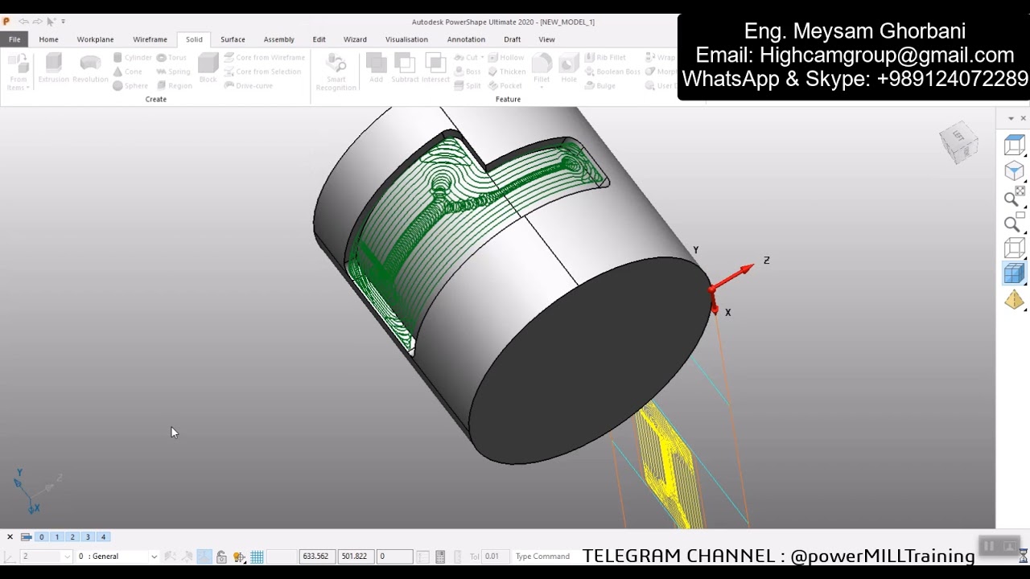Viewport: 1030px width, 579px height.
Task: Select the Rib Fillet feature
Action: tap(604, 58)
